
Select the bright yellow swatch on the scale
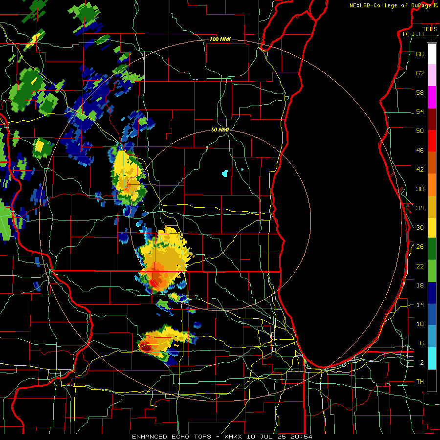tap(432, 228)
